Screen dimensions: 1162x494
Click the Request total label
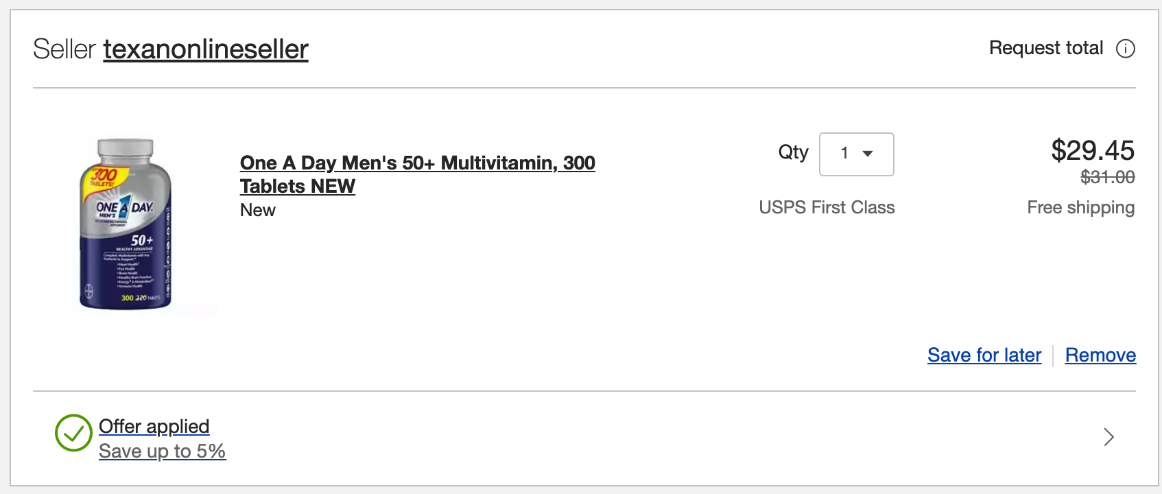pyautogui.click(x=1046, y=48)
